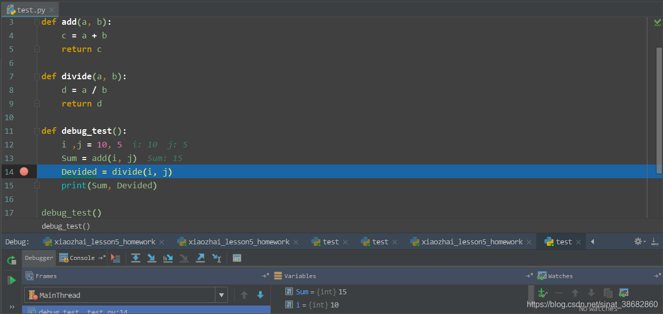Open debug settings gear icon
The image size is (663, 314).
[640, 241]
